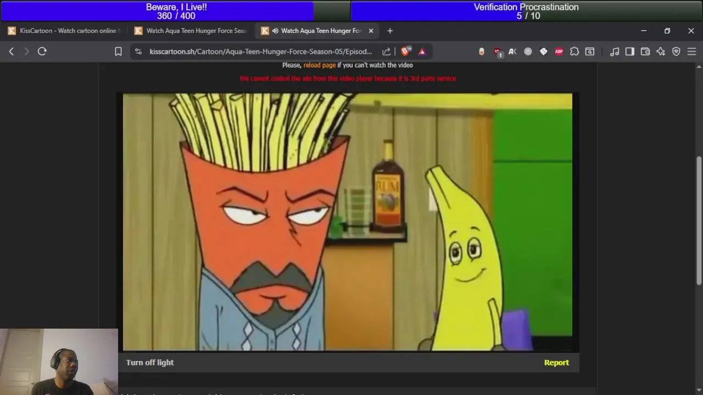Click the Beware, I Live!! progress bar
703x395 pixels.
coord(176,11)
